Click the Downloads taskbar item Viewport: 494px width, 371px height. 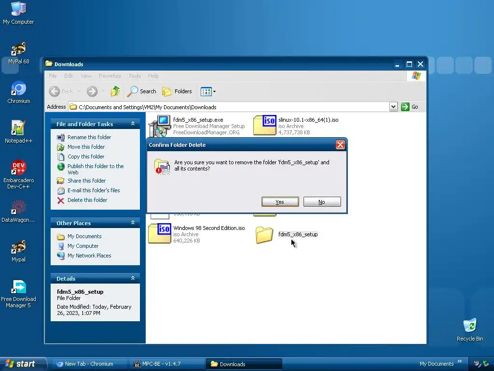(244, 364)
